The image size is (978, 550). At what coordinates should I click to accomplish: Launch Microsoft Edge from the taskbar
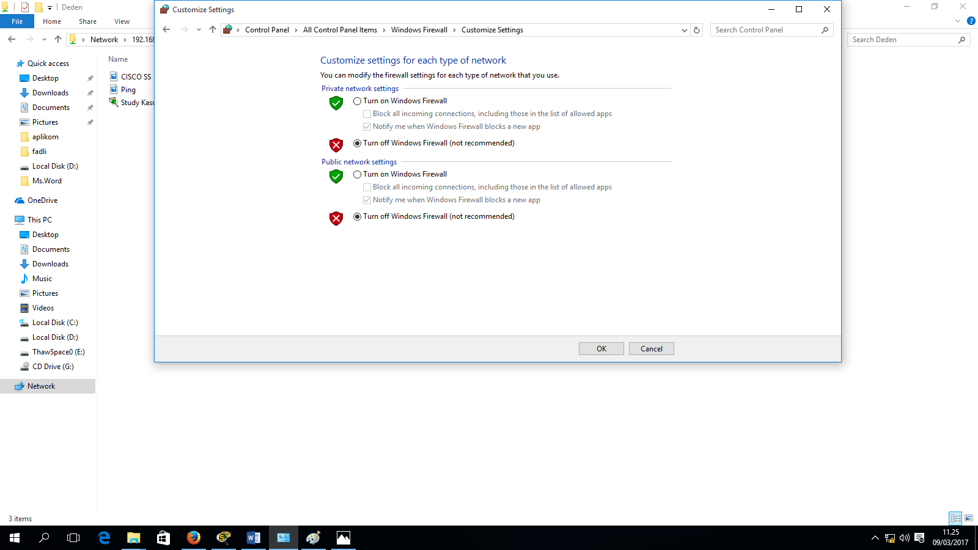point(104,538)
